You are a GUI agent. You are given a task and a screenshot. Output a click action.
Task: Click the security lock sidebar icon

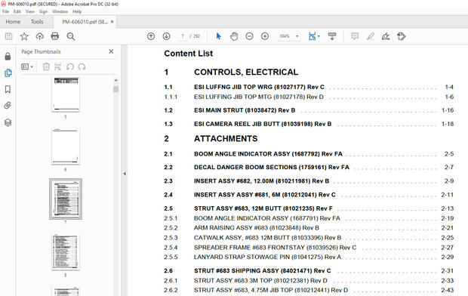tap(8, 56)
